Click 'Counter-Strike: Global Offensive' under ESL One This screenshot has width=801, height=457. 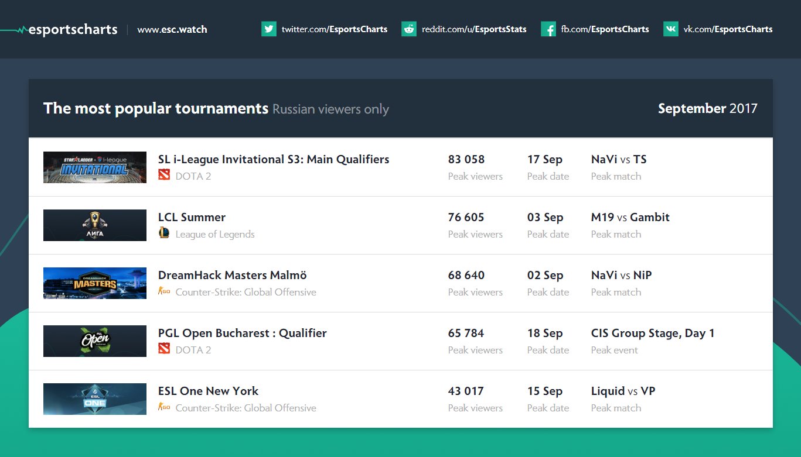[246, 408]
